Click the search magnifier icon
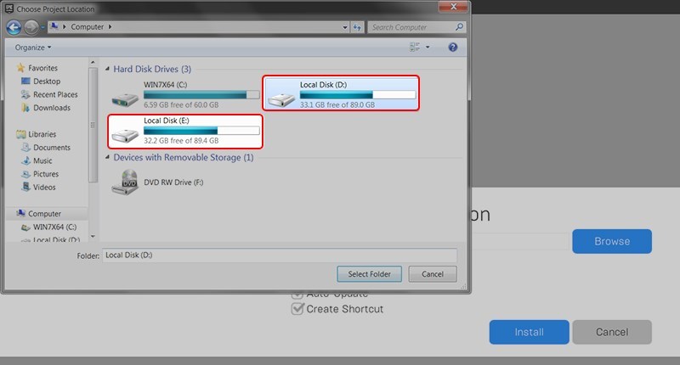Image resolution: width=680 pixels, height=365 pixels. point(459,27)
